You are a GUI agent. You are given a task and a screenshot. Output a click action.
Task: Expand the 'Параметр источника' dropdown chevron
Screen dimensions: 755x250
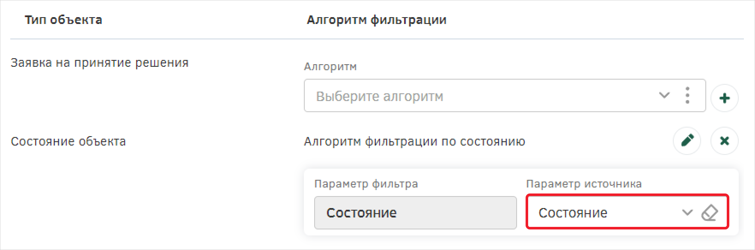tap(687, 212)
